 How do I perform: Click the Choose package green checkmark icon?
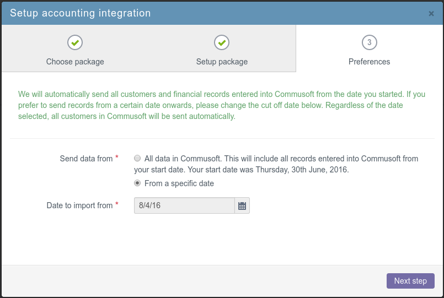click(75, 42)
